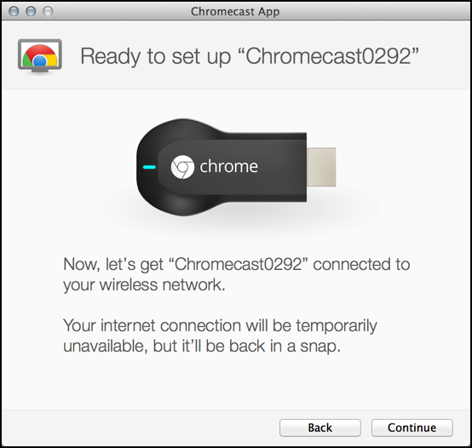Click the 'back in a snap' text line
The height and width of the screenshot is (448, 472).
click(202, 346)
